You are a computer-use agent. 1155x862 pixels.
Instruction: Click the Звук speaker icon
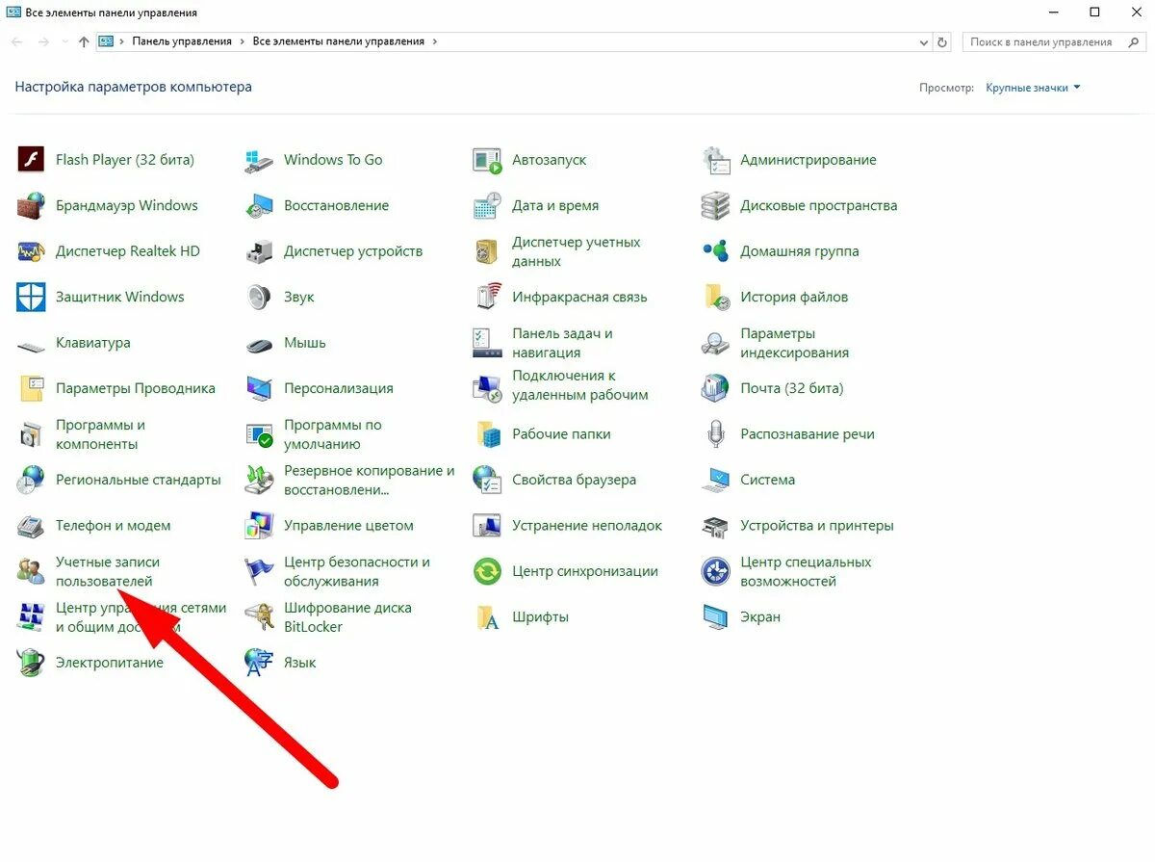pos(259,297)
